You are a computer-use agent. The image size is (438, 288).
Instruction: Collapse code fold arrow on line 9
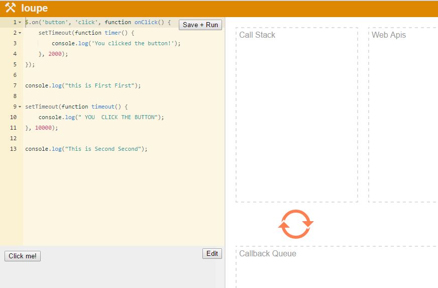click(20, 107)
